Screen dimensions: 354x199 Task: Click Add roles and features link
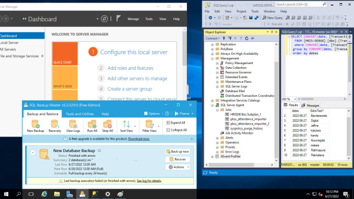click(130, 68)
